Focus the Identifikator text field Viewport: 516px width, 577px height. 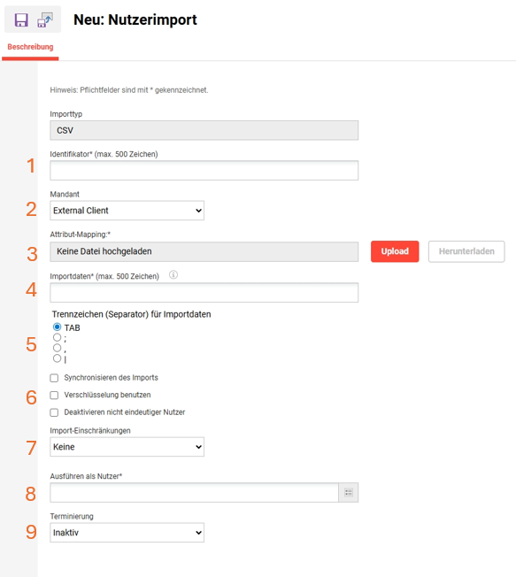tap(204, 171)
